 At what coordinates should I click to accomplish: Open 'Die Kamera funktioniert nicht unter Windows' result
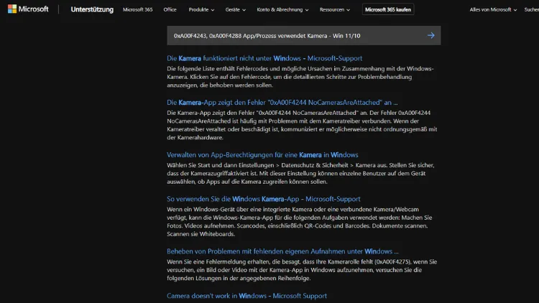(x=264, y=58)
